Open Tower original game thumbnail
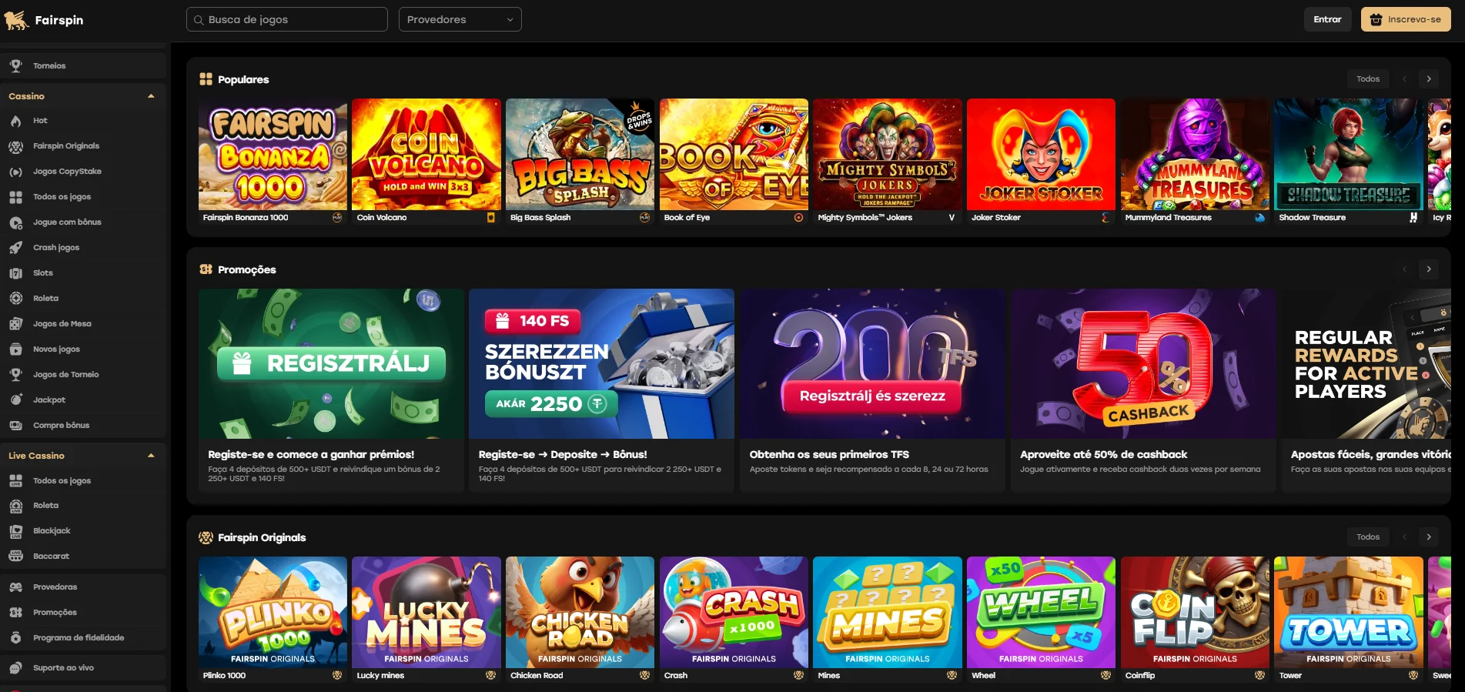Screen dimensions: 1465x692 pos(1348,613)
